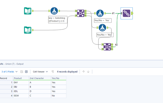Screen dimensions: 163x103
Task: Click the Yes/No = 'Yes' annotation box
Action: (x=103, y=20)
